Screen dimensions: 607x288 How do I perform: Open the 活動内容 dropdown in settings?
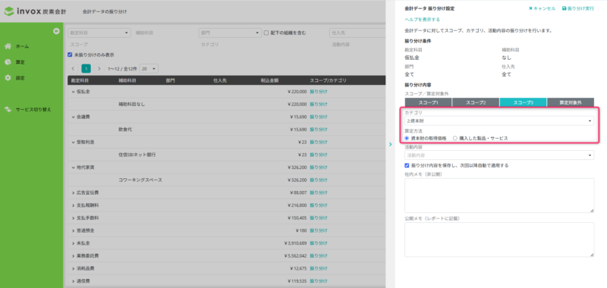click(499, 155)
